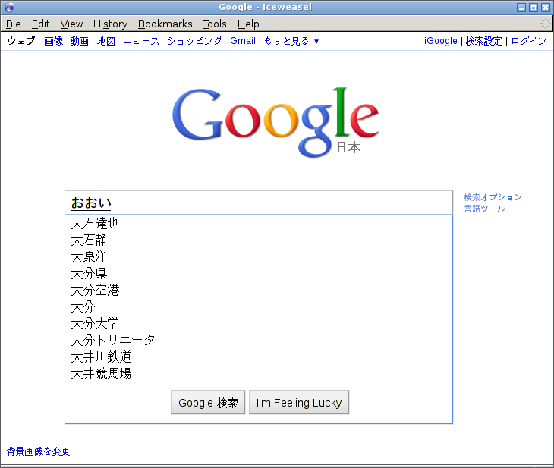The image size is (554, 468).
Task: Minimize the Iceweasel window
Action: (521, 7)
